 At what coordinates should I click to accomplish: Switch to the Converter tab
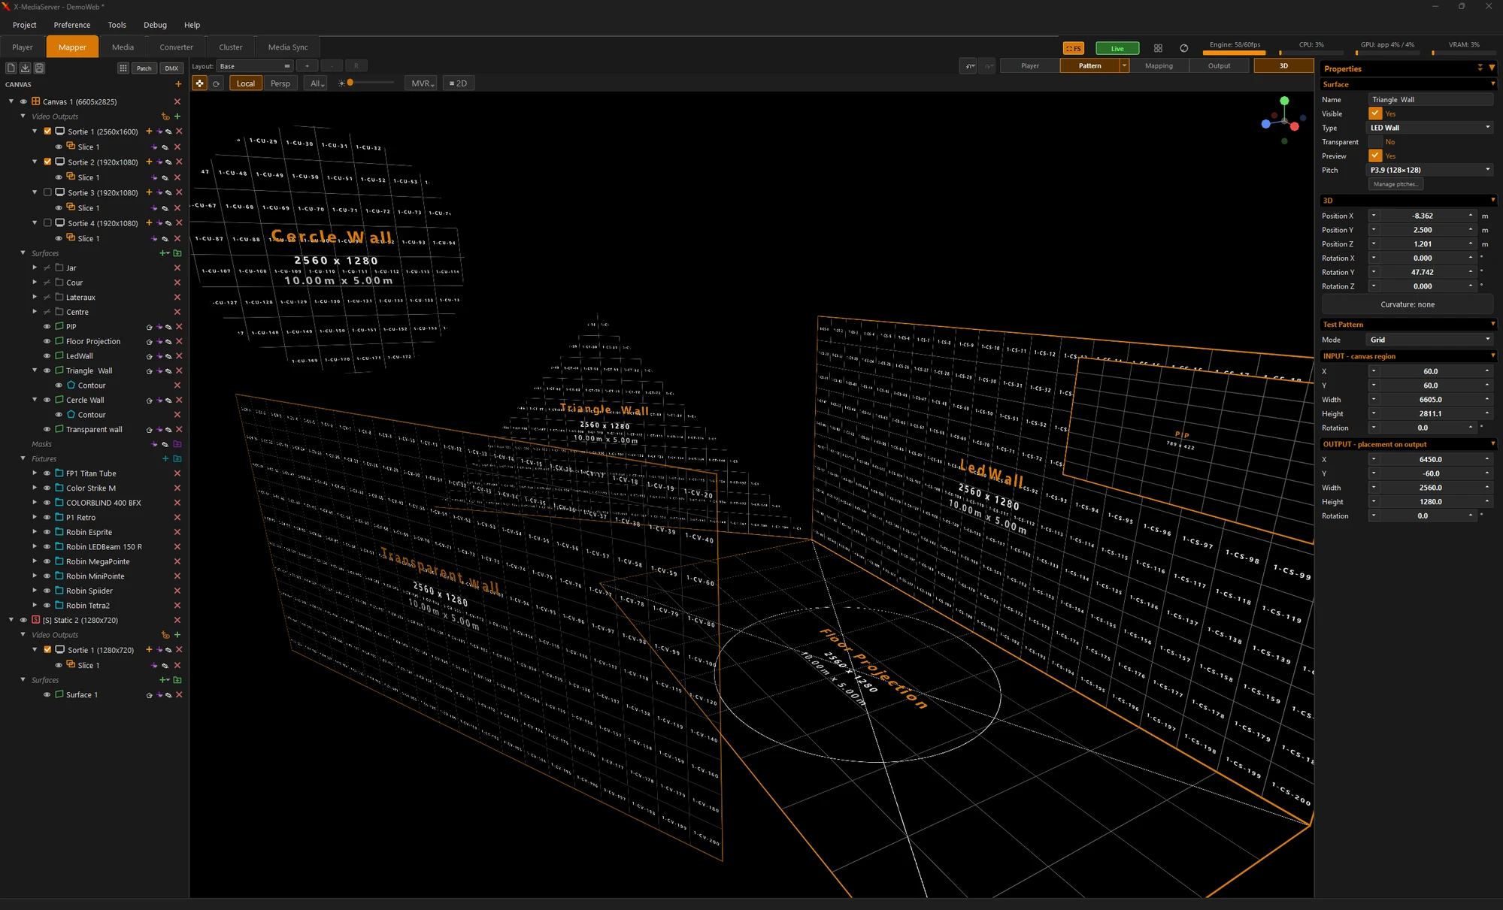(176, 47)
